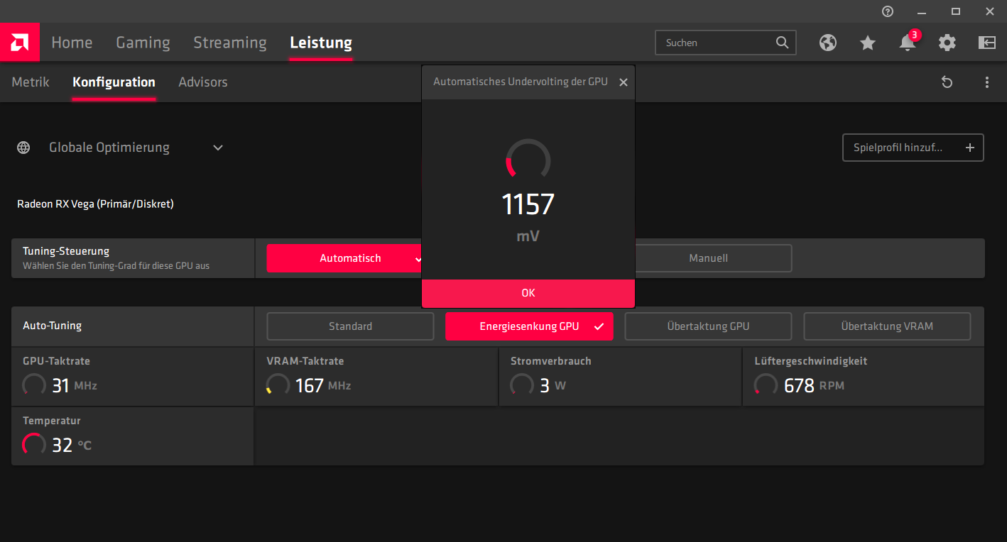Open the Metrik sub-tab
1007x542 pixels.
pyautogui.click(x=31, y=82)
